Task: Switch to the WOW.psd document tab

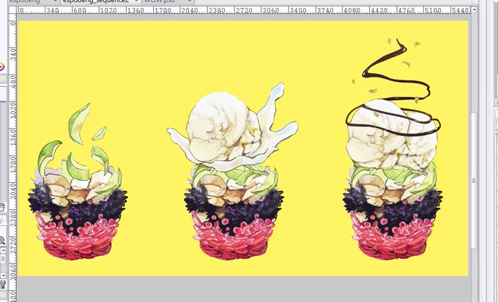Action: 168,1
